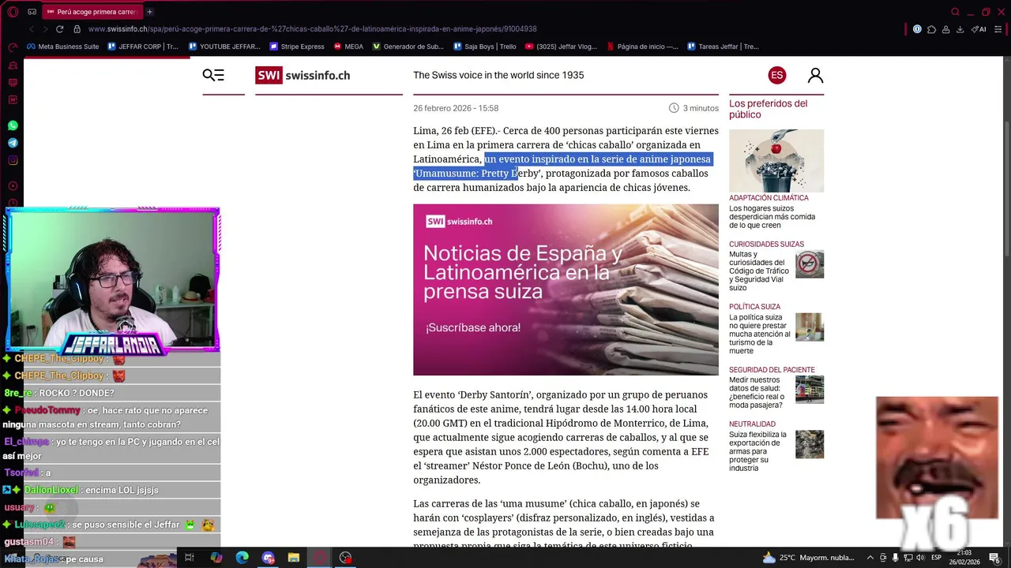Open Medir nuestros datos de salud article
This screenshot has height=568, width=1011.
[x=756, y=392]
